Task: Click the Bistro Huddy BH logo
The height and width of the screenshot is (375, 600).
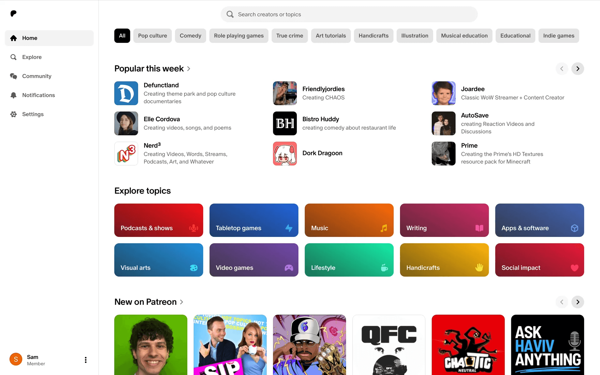Action: (285, 123)
